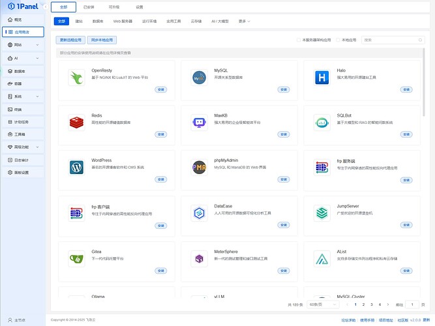Viewport: 435px width, 326px height.
Task: Open the 容器 container icon in sidebar
Action: 10,83
